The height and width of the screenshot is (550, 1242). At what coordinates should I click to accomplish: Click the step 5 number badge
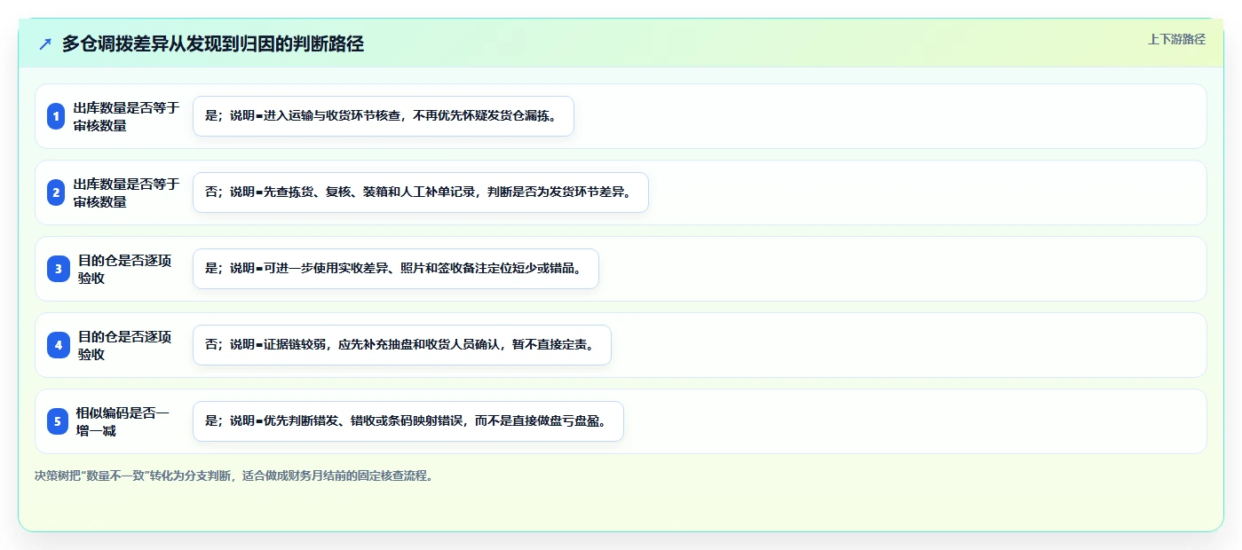59,421
